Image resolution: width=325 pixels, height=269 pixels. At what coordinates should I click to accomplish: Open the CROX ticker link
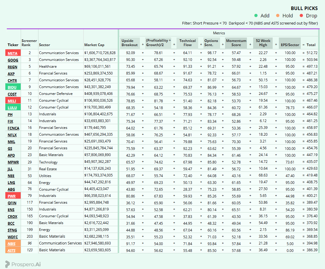coord(12,217)
